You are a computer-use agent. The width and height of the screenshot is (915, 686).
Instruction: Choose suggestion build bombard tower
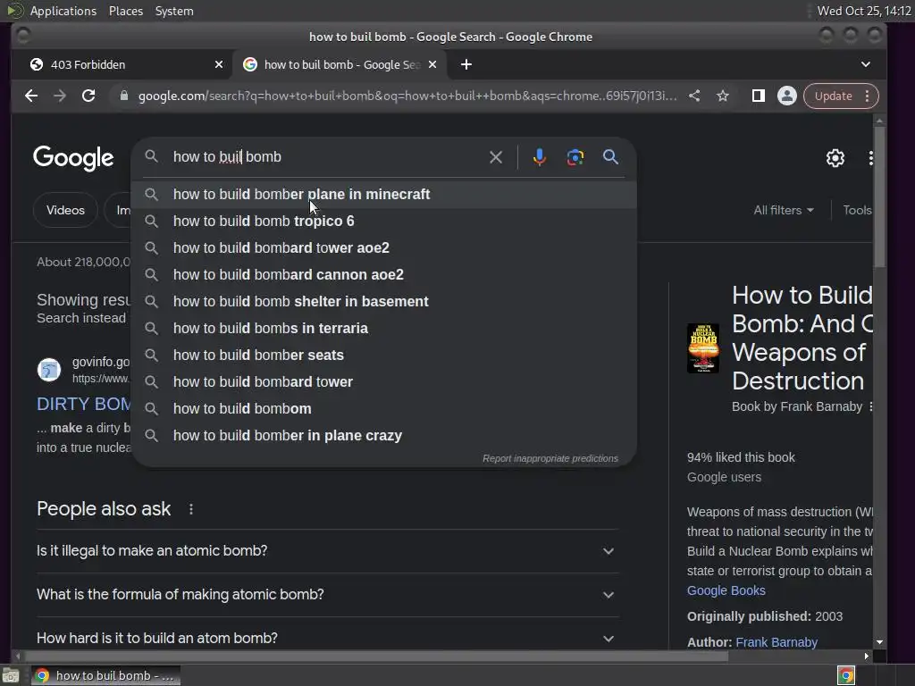coord(384,382)
